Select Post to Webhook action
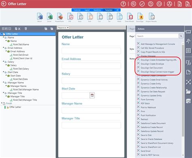Image resolution: width=192 pixels, height=158 pixels. click(x=148, y=107)
